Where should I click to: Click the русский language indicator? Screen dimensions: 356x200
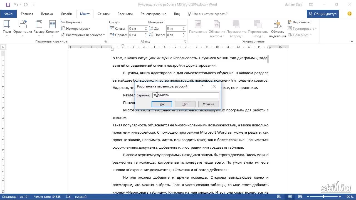[x=81, y=197]
